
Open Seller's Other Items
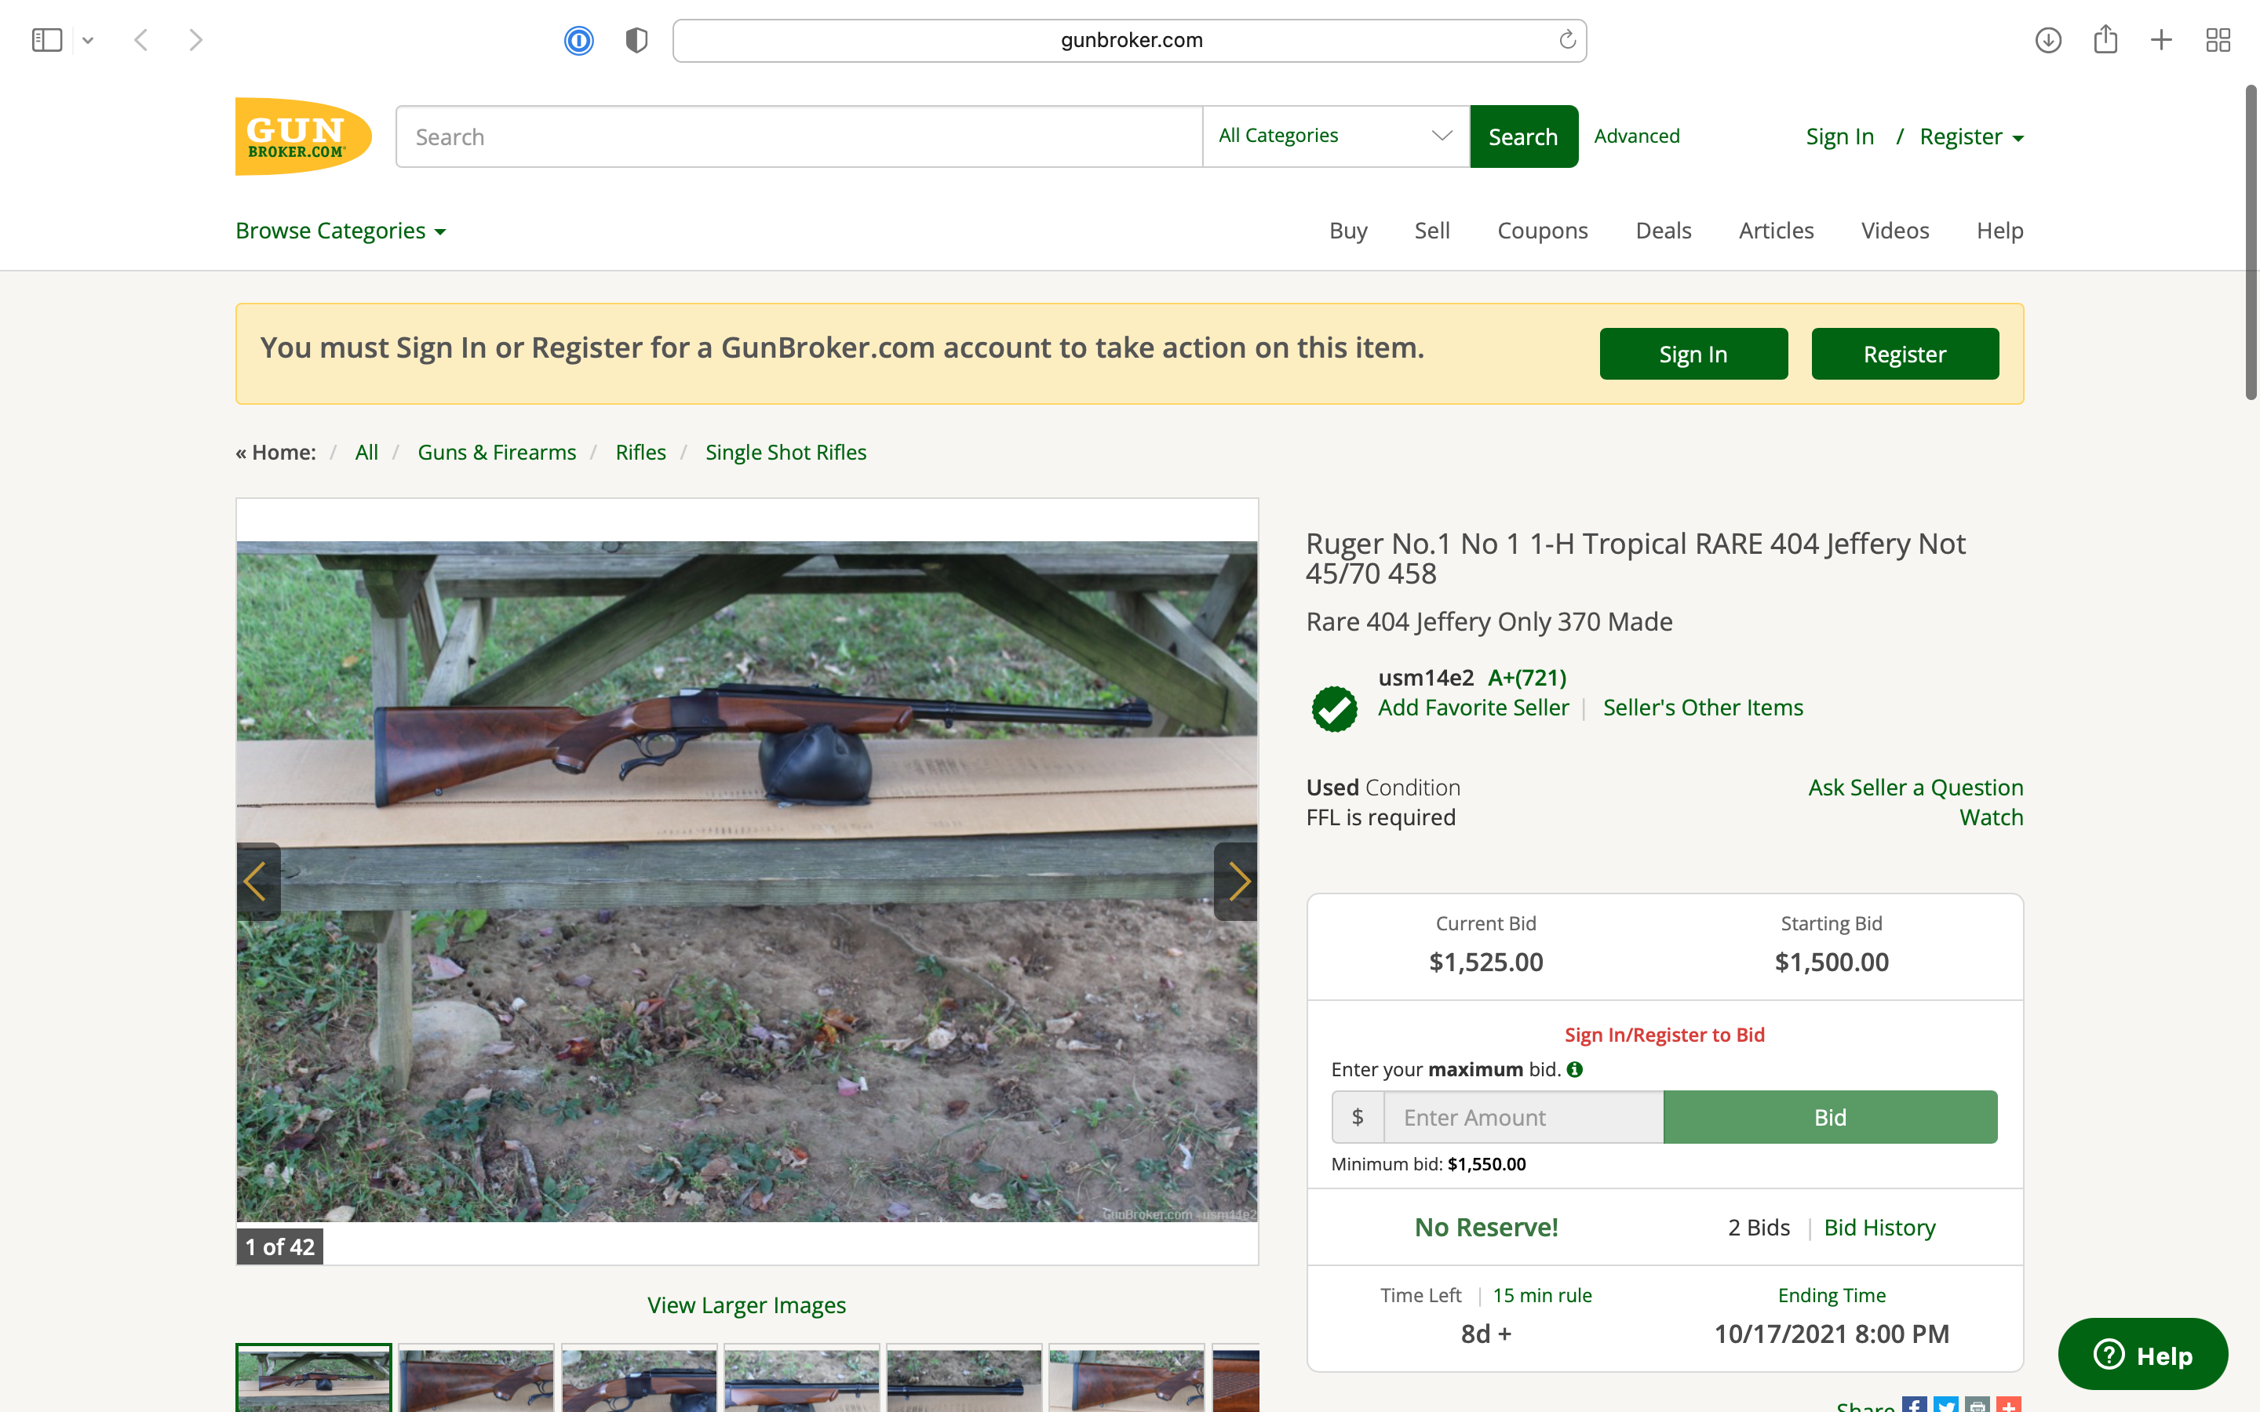point(1703,708)
